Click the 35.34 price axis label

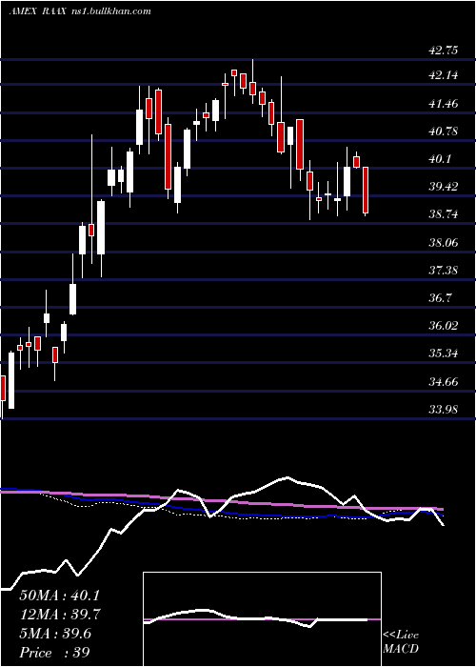444,354
